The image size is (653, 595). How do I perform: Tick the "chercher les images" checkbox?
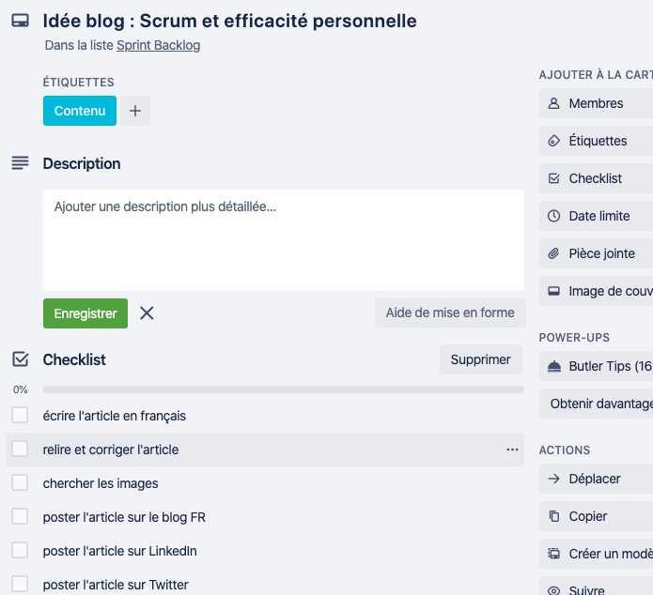pos(20,482)
